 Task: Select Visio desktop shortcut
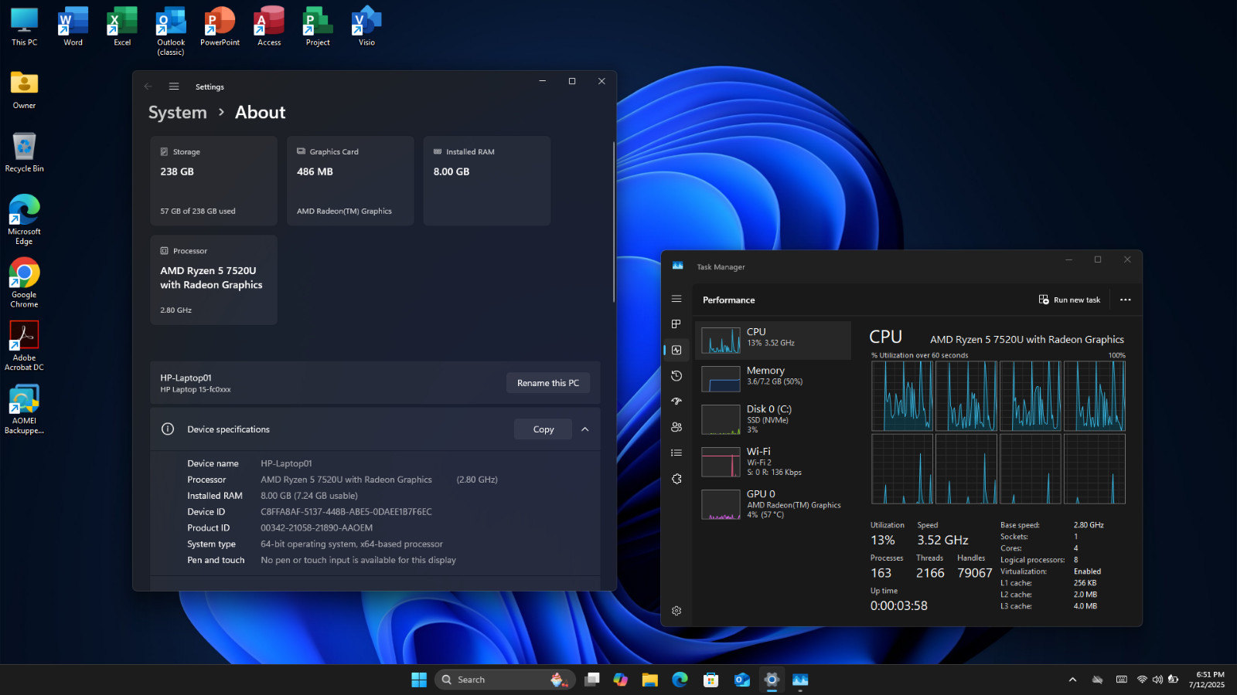(x=366, y=28)
